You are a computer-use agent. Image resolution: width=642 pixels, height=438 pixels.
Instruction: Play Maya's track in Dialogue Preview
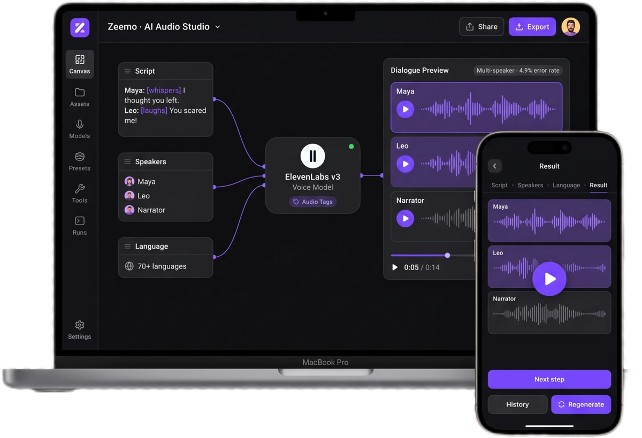(x=406, y=109)
